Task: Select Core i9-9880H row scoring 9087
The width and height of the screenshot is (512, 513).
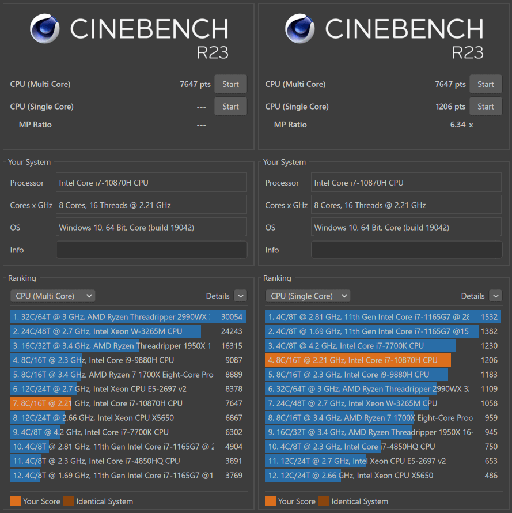Action: point(128,360)
